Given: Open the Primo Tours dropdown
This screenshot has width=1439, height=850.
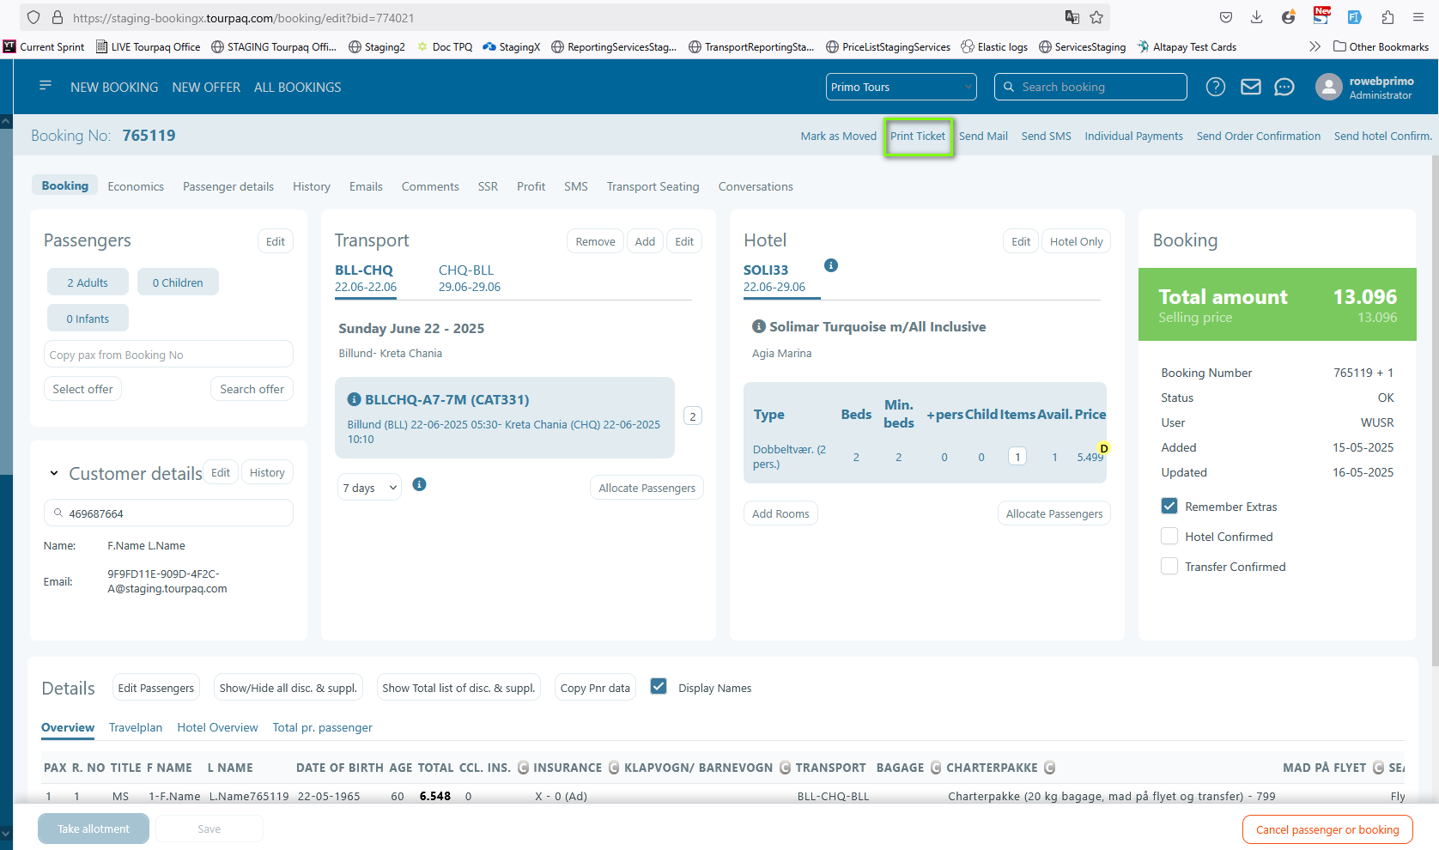Looking at the screenshot, I should (901, 87).
